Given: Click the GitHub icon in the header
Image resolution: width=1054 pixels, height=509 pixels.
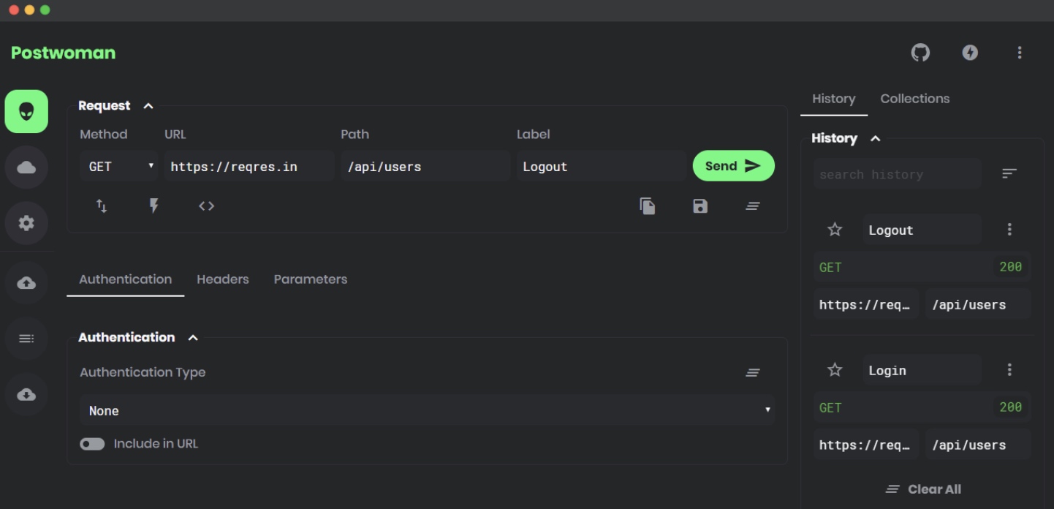Looking at the screenshot, I should click(x=920, y=53).
